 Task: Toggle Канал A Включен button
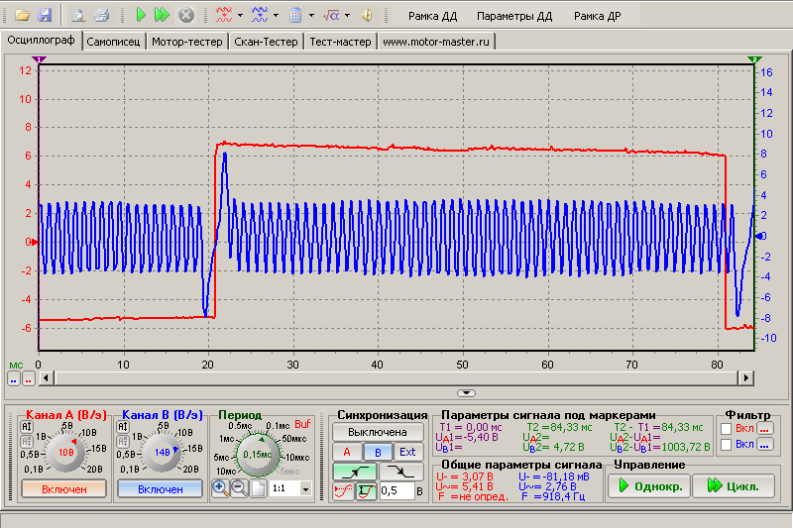63,488
